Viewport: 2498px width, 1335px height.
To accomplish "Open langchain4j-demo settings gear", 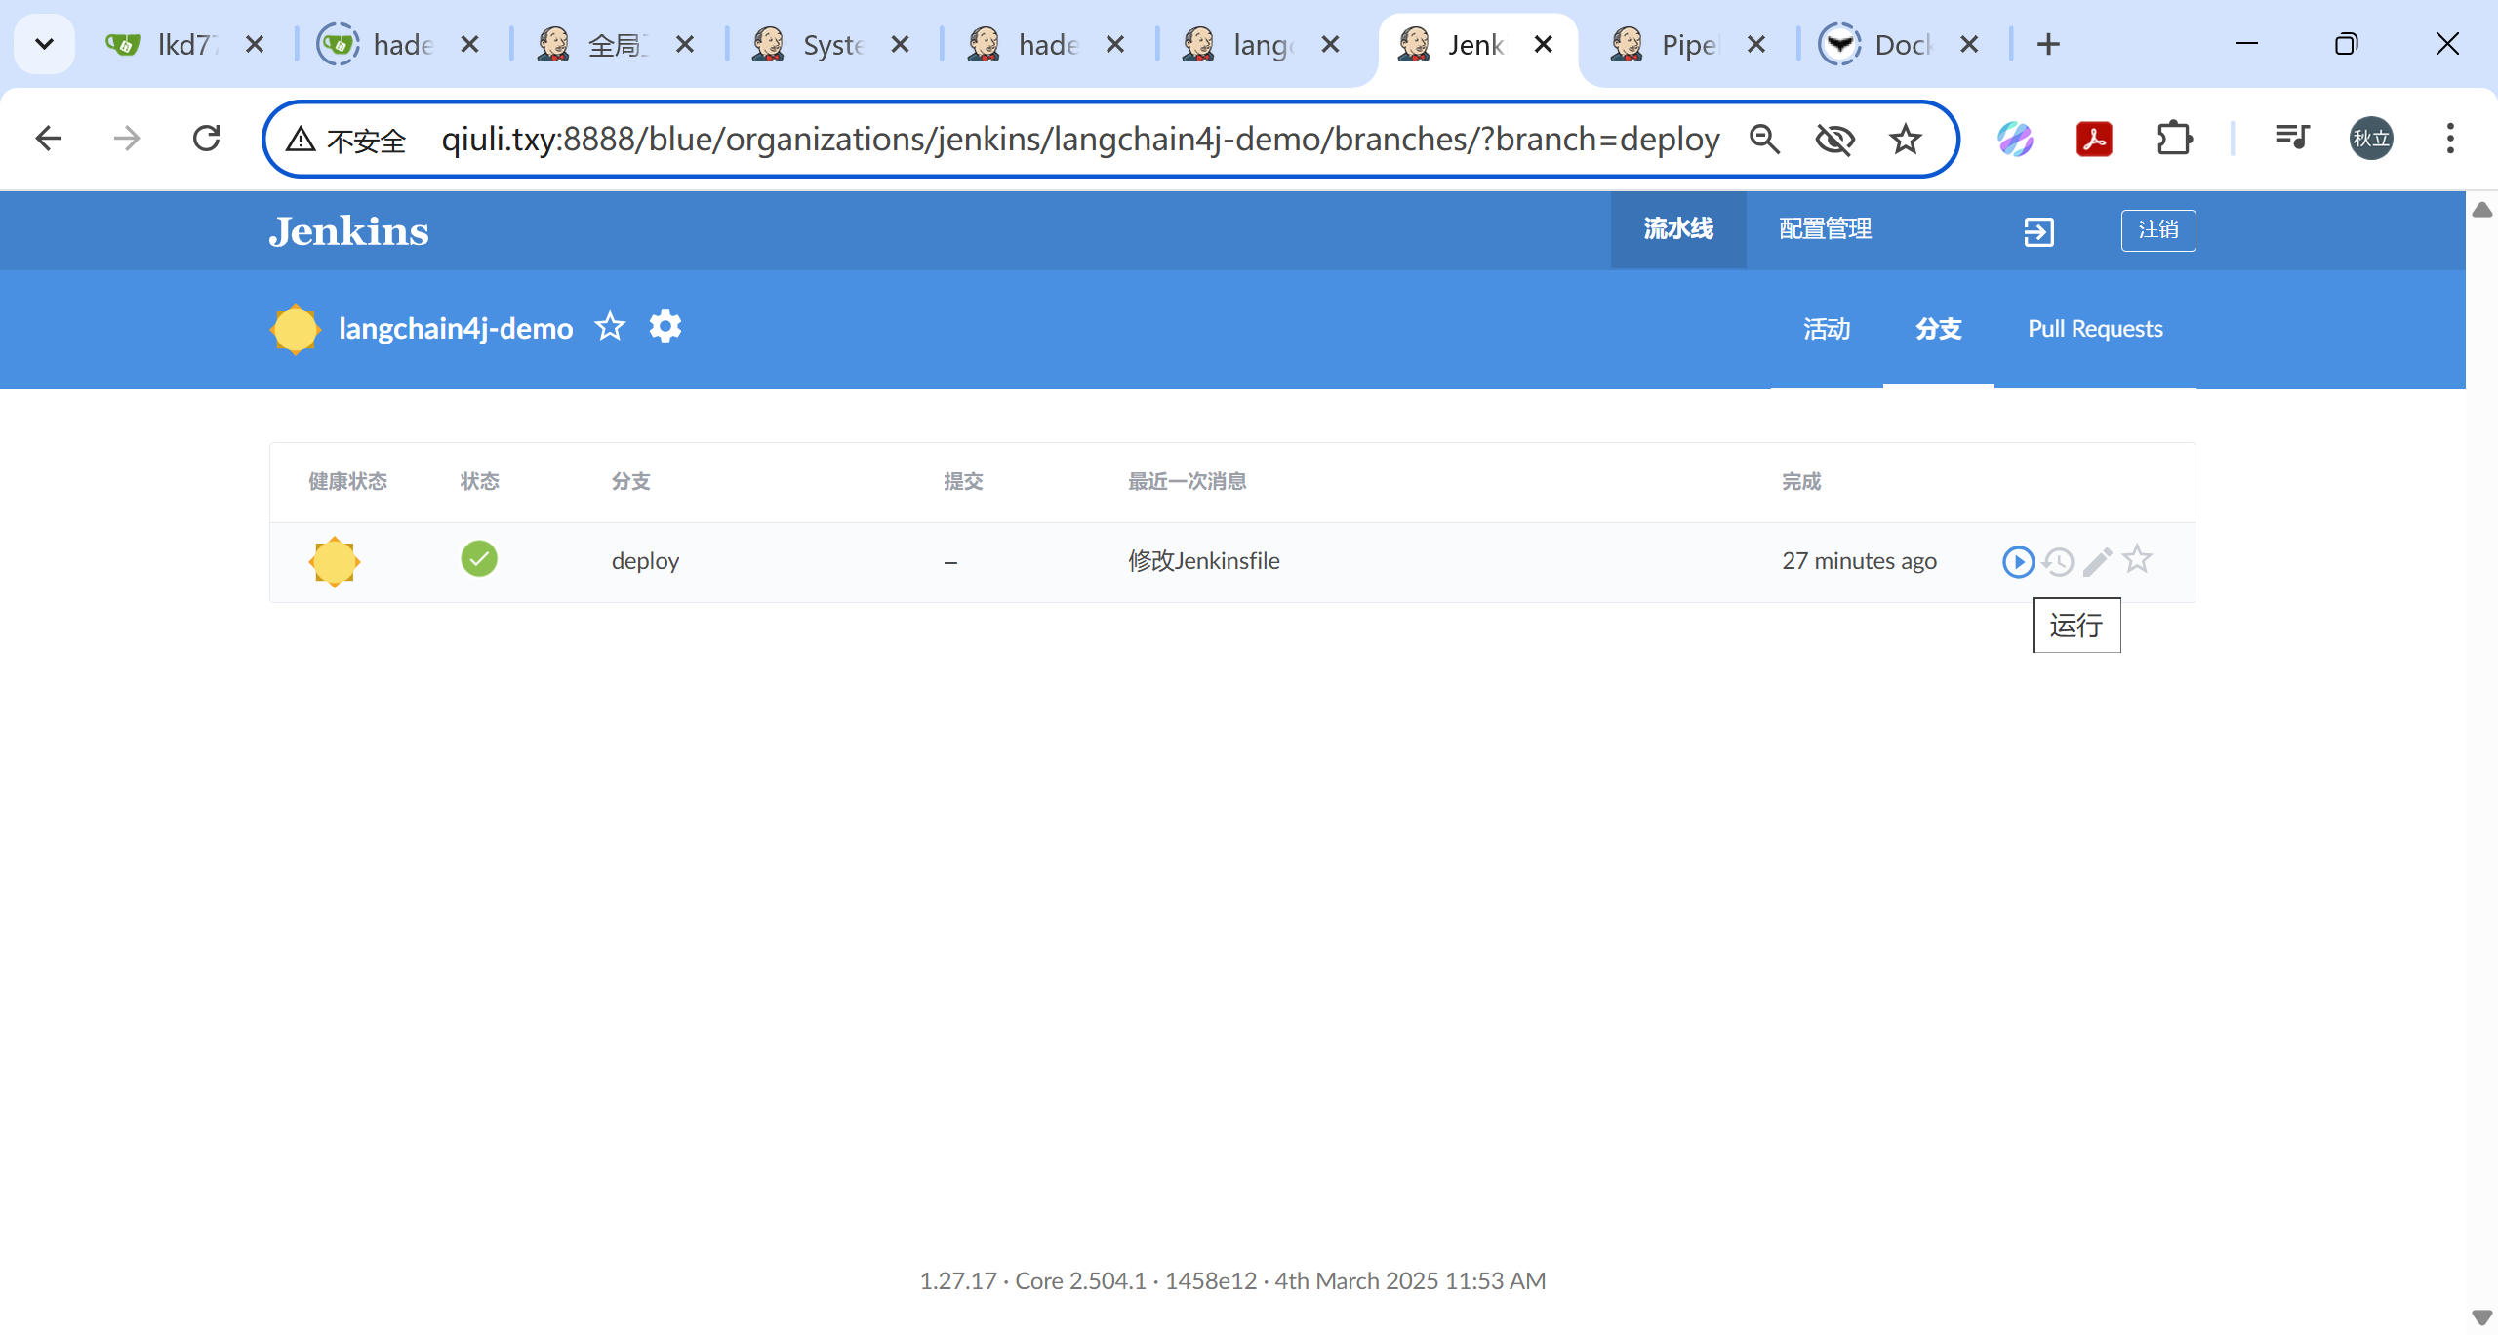I will [x=665, y=327].
